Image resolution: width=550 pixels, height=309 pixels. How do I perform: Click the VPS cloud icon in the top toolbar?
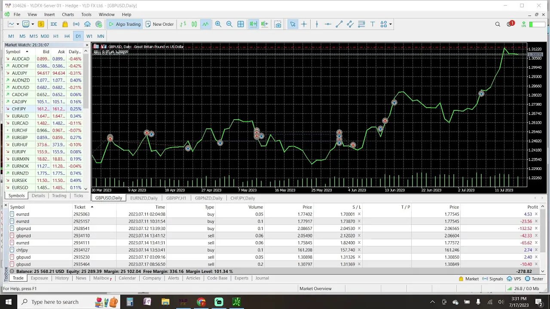(87, 24)
